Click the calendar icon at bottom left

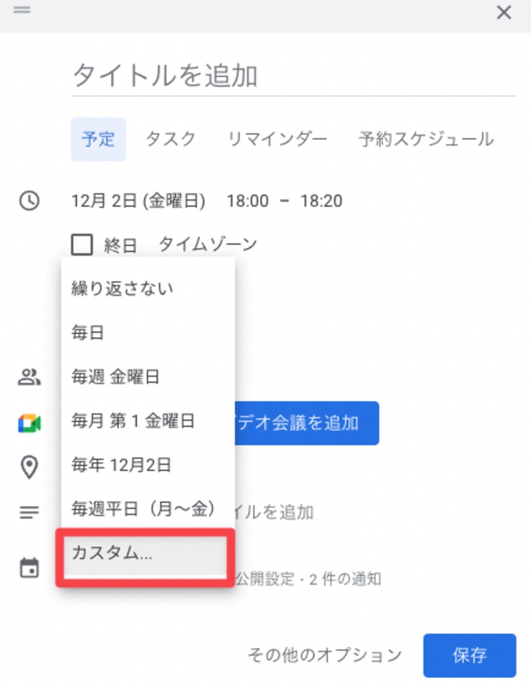tap(29, 568)
